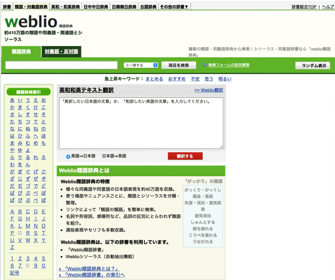Open index letter ゆ
This screenshot has height=280, width=335.
coord(20,150)
